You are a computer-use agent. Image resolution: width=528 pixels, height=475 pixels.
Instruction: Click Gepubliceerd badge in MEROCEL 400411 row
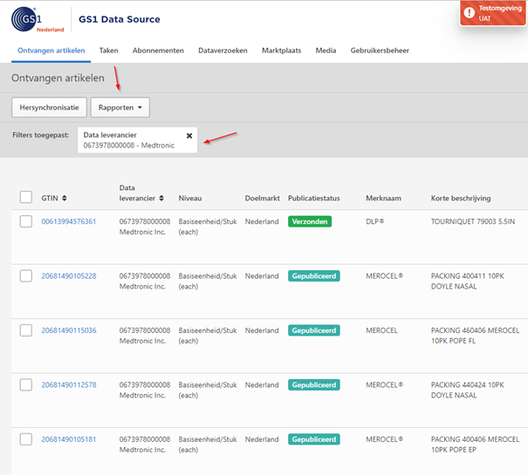(x=314, y=276)
